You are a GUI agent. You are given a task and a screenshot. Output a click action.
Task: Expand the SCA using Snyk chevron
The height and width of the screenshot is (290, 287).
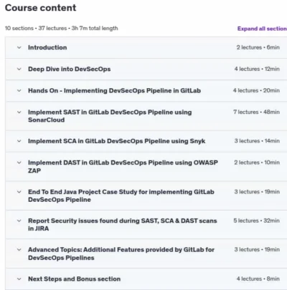(19, 141)
